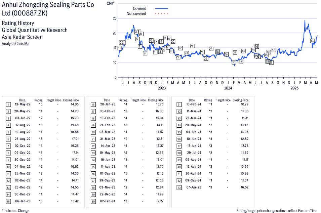Select chart marker 24 above the price line
The width and height of the screenshot is (321, 213).
pos(192,46)
